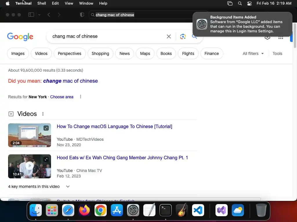Filter results by Videos
Image resolution: width=297 pixels, height=222 pixels.
tap(41, 53)
